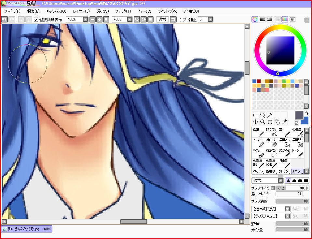The width and height of the screenshot is (312, 239).
Task: Select the zoom magnifier tool
Action: [x=263, y=122]
